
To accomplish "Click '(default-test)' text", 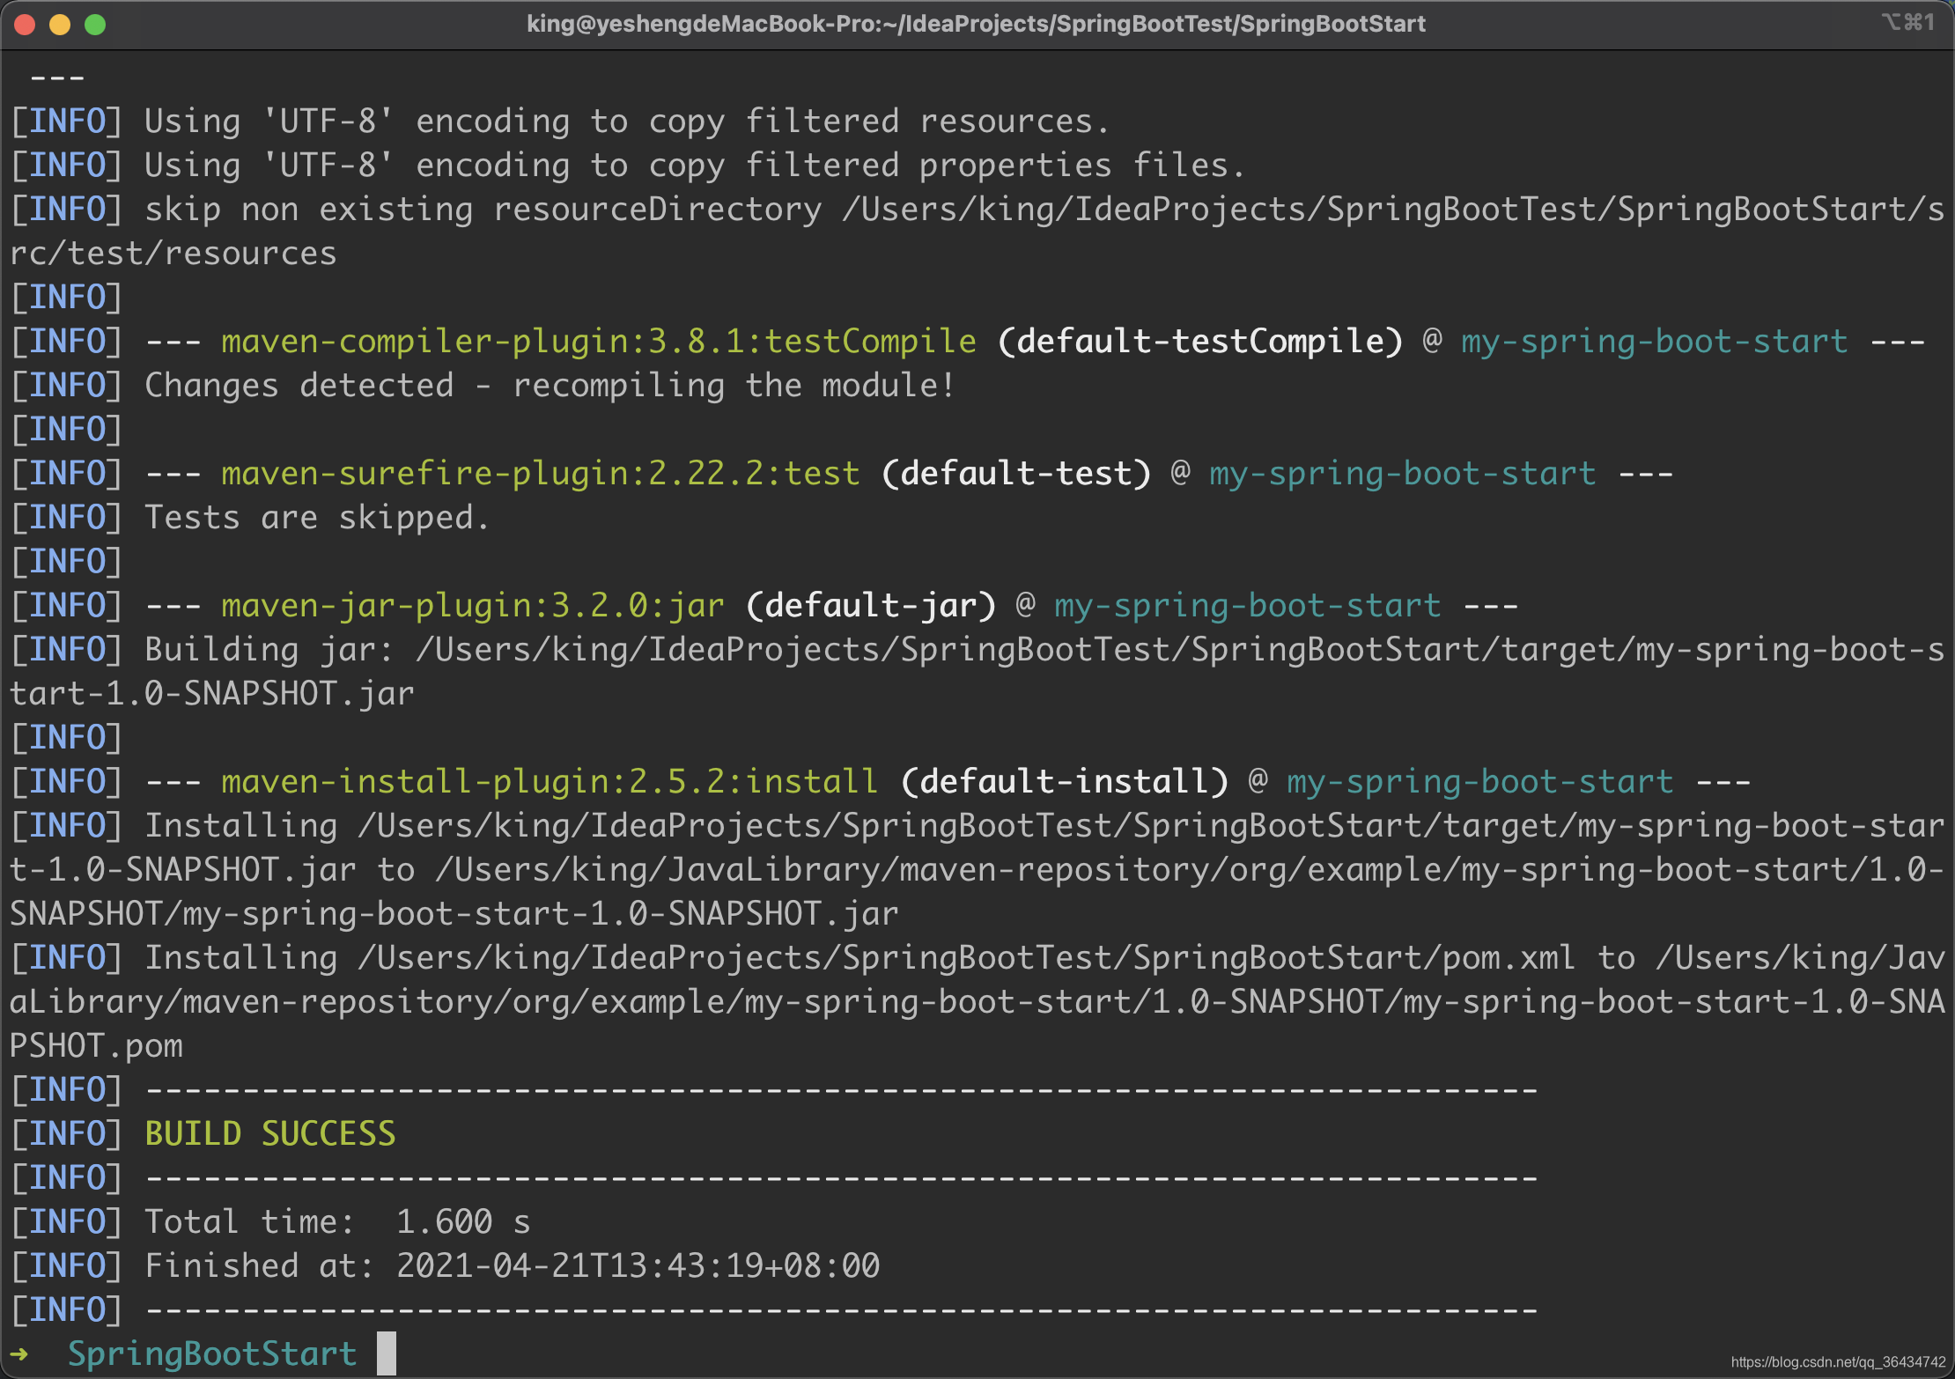I will click(x=1015, y=473).
